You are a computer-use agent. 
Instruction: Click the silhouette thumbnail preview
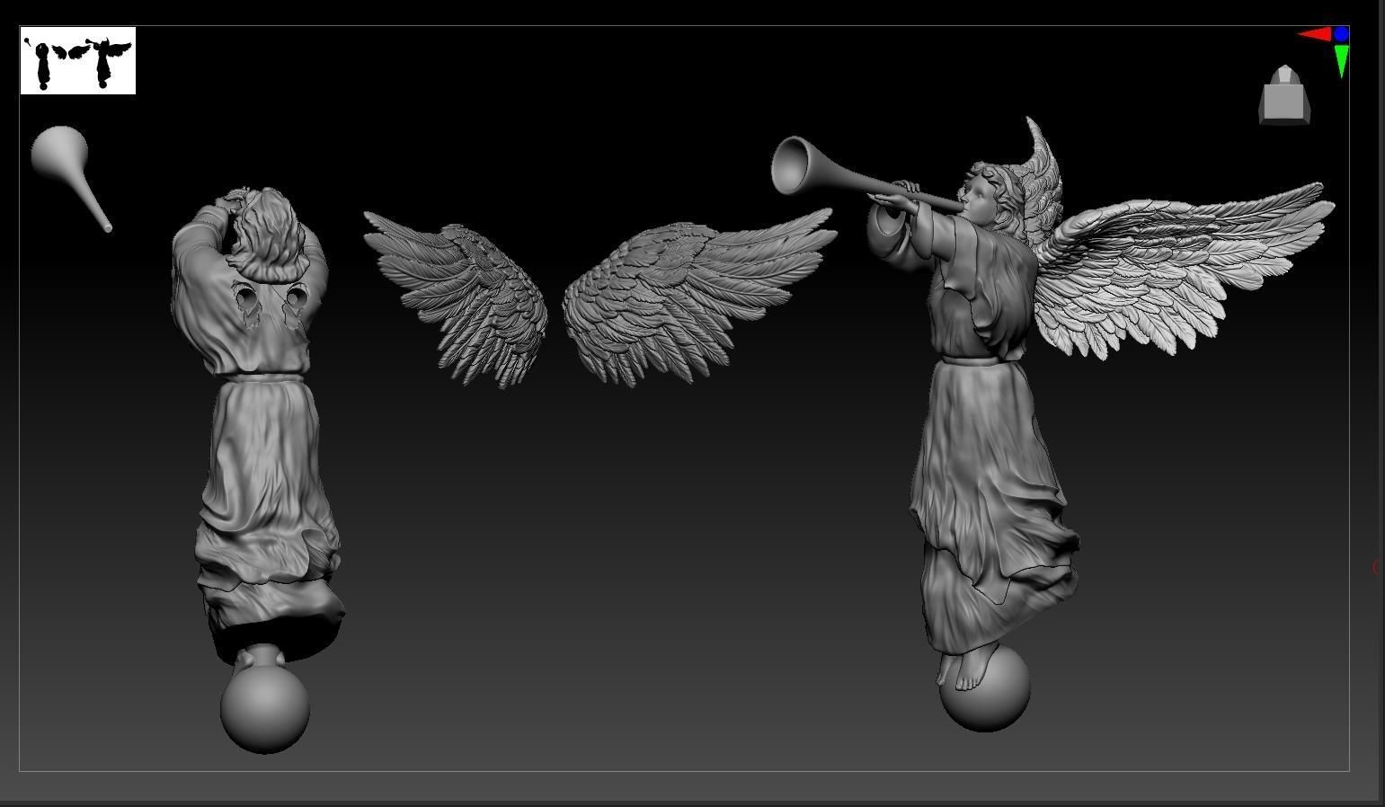click(78, 60)
